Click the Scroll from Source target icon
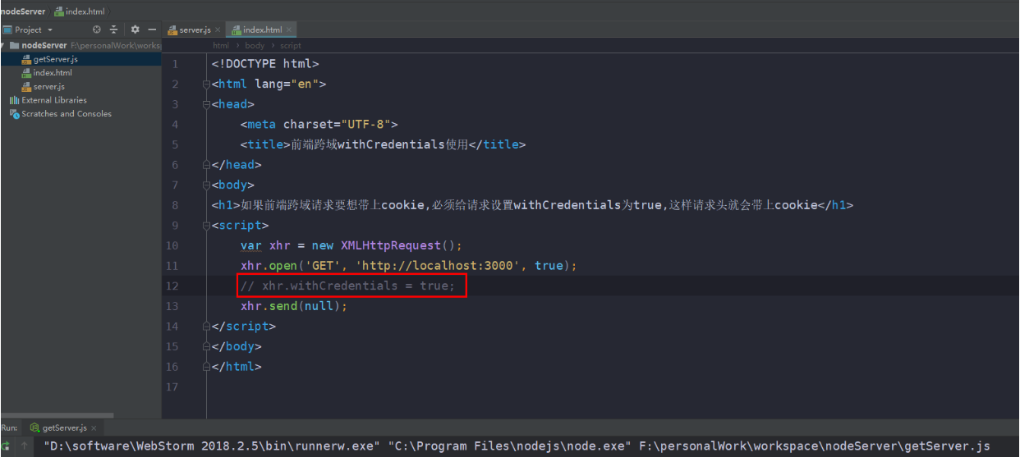Screen dimensions: 1020x457 pyautogui.click(x=97, y=30)
